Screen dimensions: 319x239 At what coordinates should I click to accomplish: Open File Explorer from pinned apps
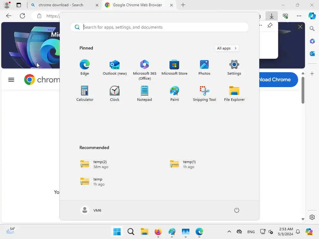click(234, 93)
